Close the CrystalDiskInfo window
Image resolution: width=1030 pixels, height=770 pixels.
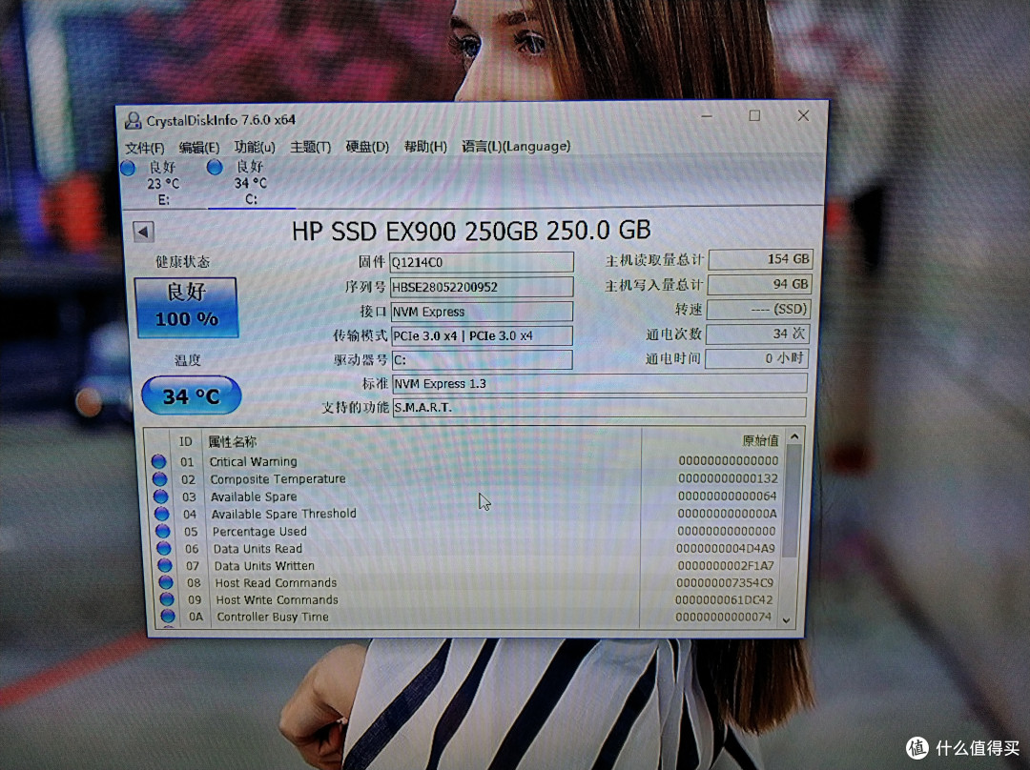click(803, 115)
